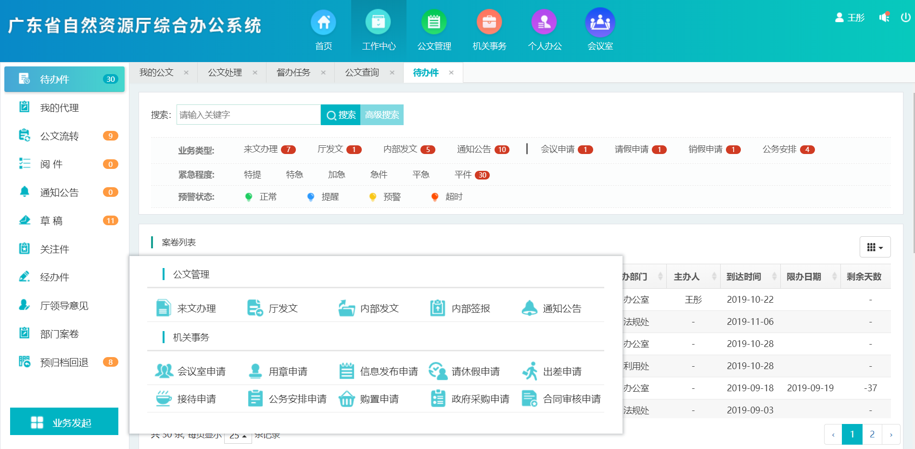This screenshot has height=449, width=915.
Task: Click the power logout icon
Action: [905, 18]
